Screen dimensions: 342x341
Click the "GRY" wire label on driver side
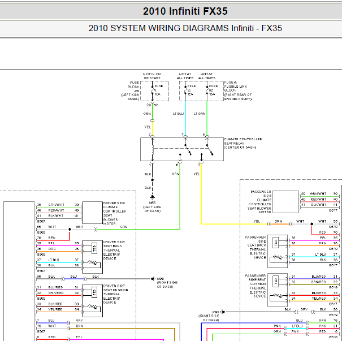pos(79,321)
